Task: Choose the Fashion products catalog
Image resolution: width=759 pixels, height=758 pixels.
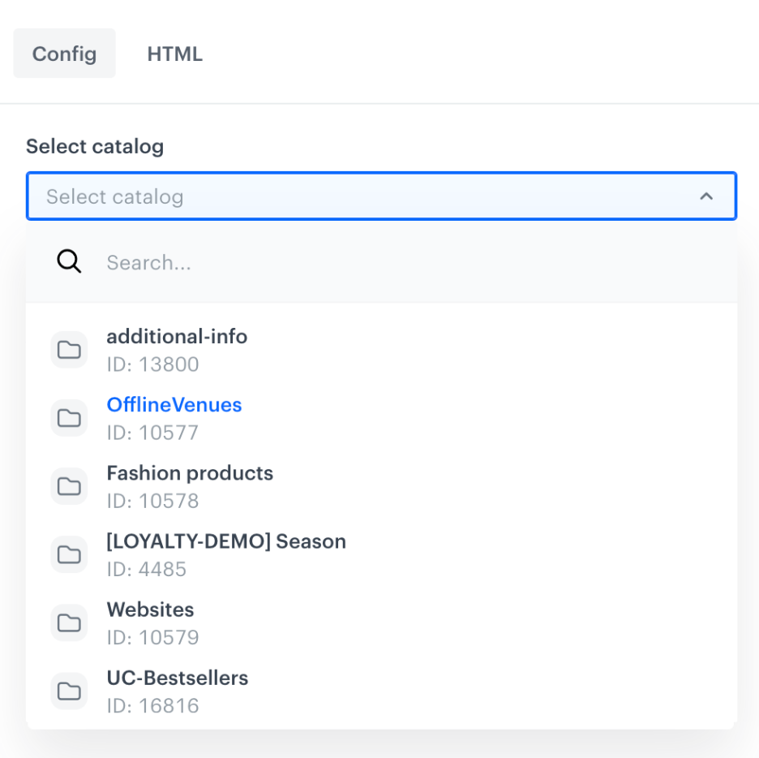Action: tap(190, 472)
